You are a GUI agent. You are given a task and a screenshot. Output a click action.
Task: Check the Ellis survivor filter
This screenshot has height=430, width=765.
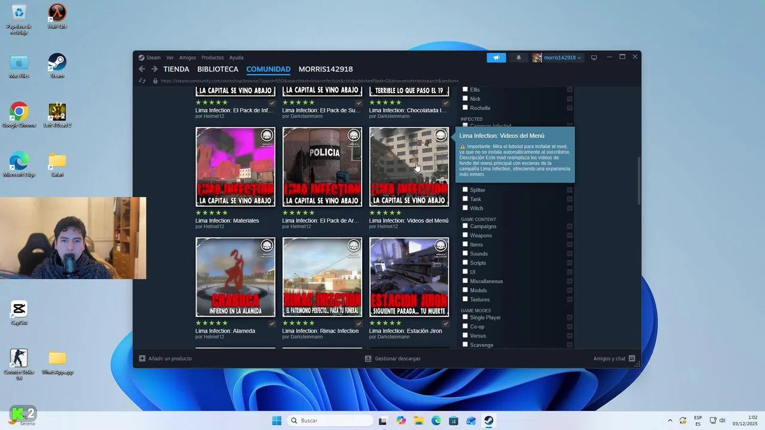click(465, 90)
